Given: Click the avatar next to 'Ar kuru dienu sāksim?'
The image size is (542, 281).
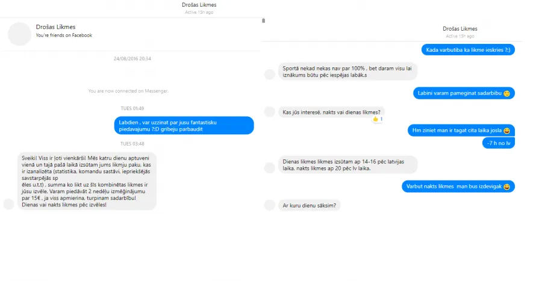Looking at the screenshot, I should point(270,205).
